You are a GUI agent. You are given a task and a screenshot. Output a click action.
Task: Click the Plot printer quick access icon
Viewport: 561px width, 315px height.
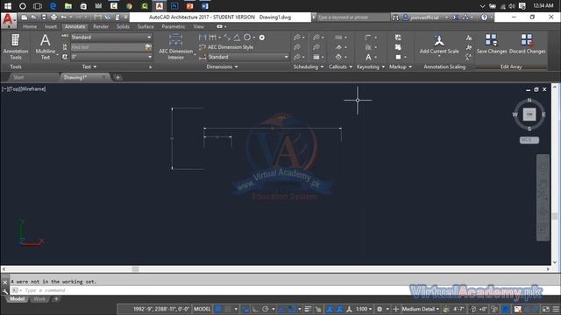click(x=53, y=17)
